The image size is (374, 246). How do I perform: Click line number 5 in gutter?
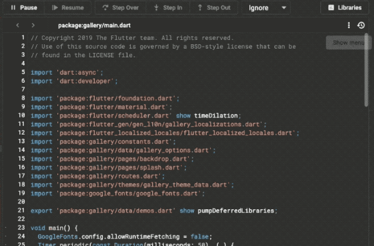pyautogui.click(x=23, y=72)
